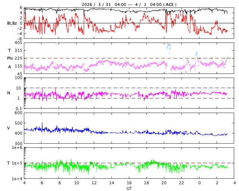Click the N density axis label
This screenshot has width=239, height=191.
click(9, 93)
